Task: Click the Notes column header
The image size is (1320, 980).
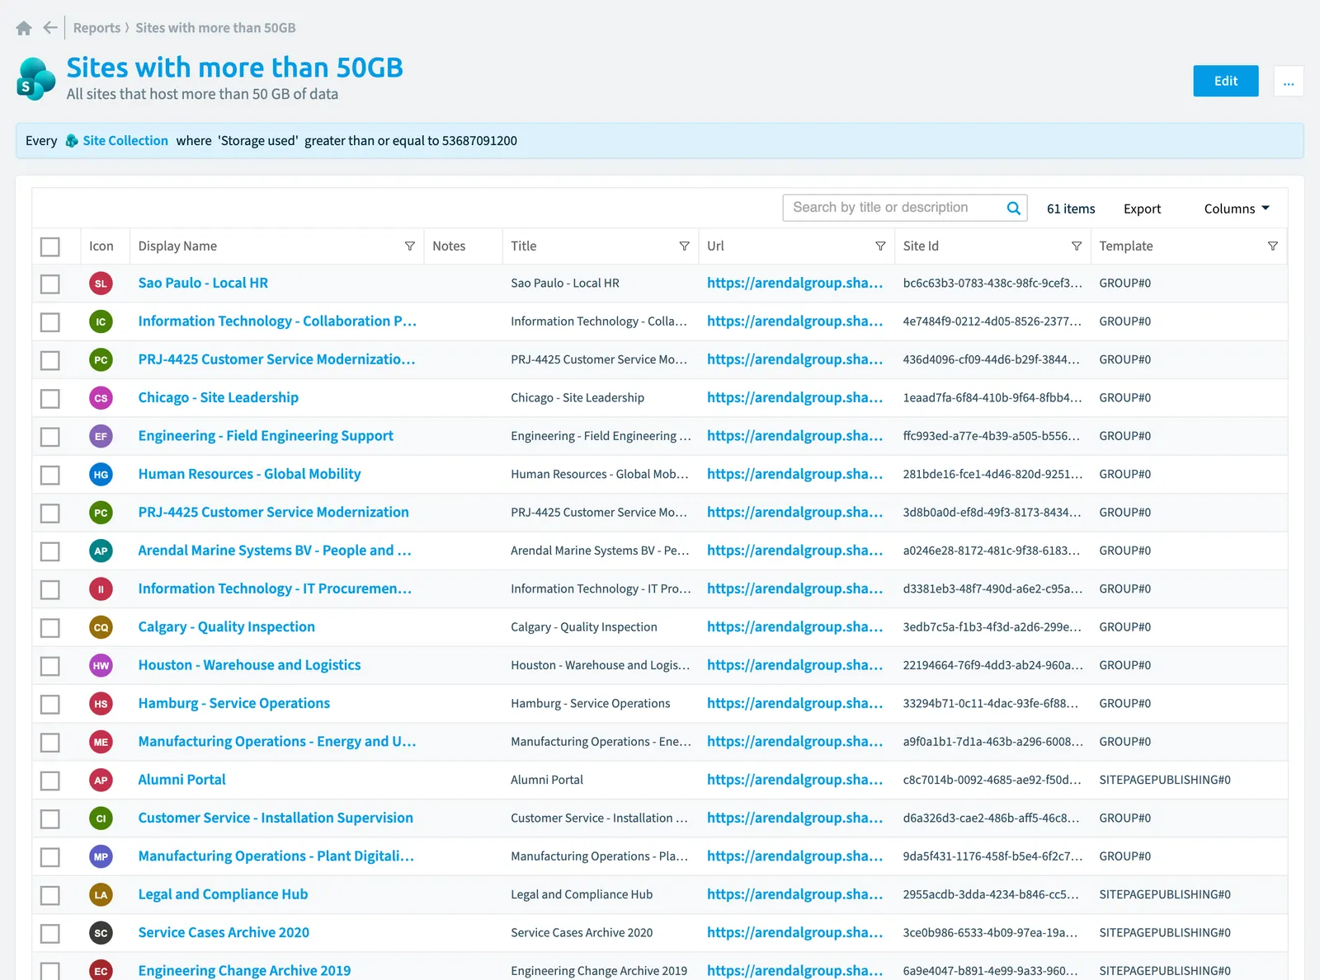Action: 449,246
